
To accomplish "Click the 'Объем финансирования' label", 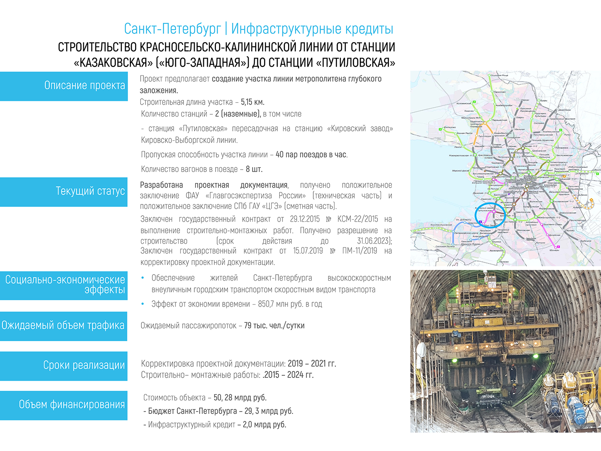I will point(64,405).
